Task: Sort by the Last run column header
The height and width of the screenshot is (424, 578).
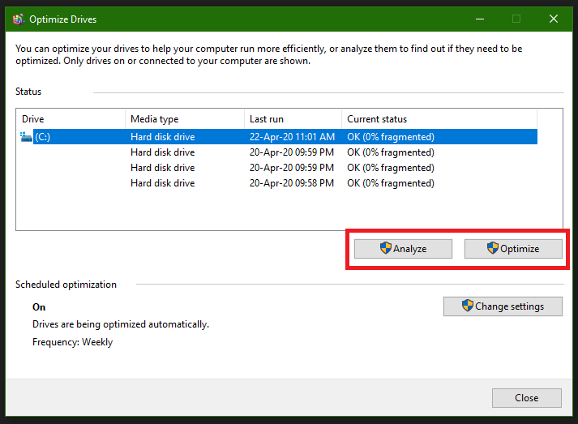Action: tap(293, 119)
